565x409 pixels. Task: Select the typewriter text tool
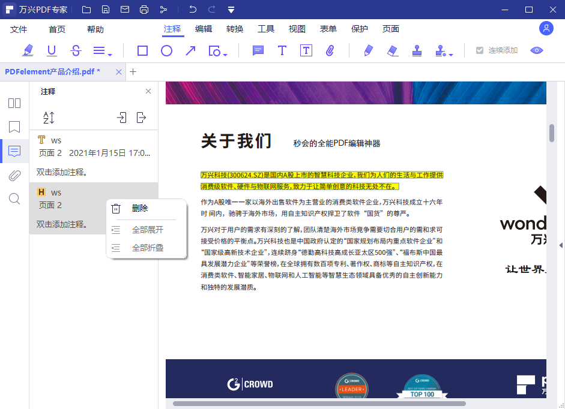point(282,50)
